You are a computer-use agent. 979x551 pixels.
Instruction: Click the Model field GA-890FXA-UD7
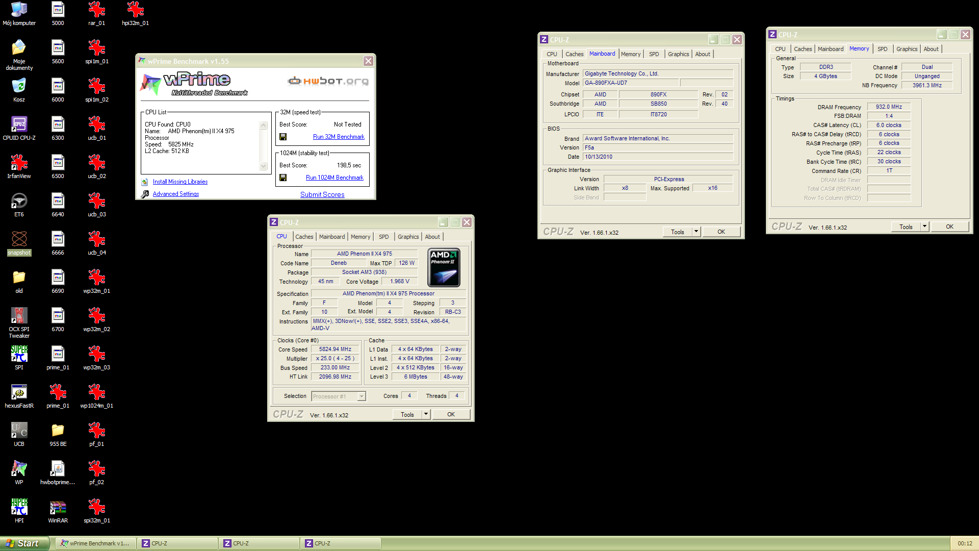(x=631, y=83)
